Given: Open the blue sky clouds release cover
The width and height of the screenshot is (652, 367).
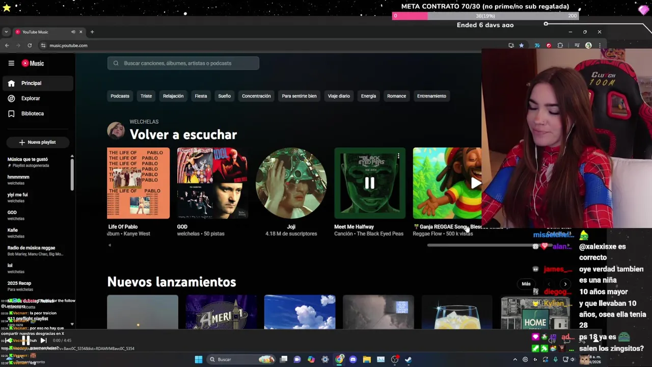Looking at the screenshot, I should coord(300,312).
